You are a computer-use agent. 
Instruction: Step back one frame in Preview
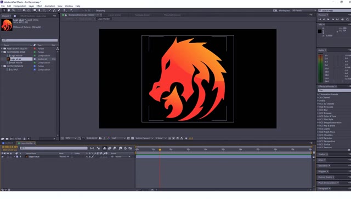coord(324,20)
